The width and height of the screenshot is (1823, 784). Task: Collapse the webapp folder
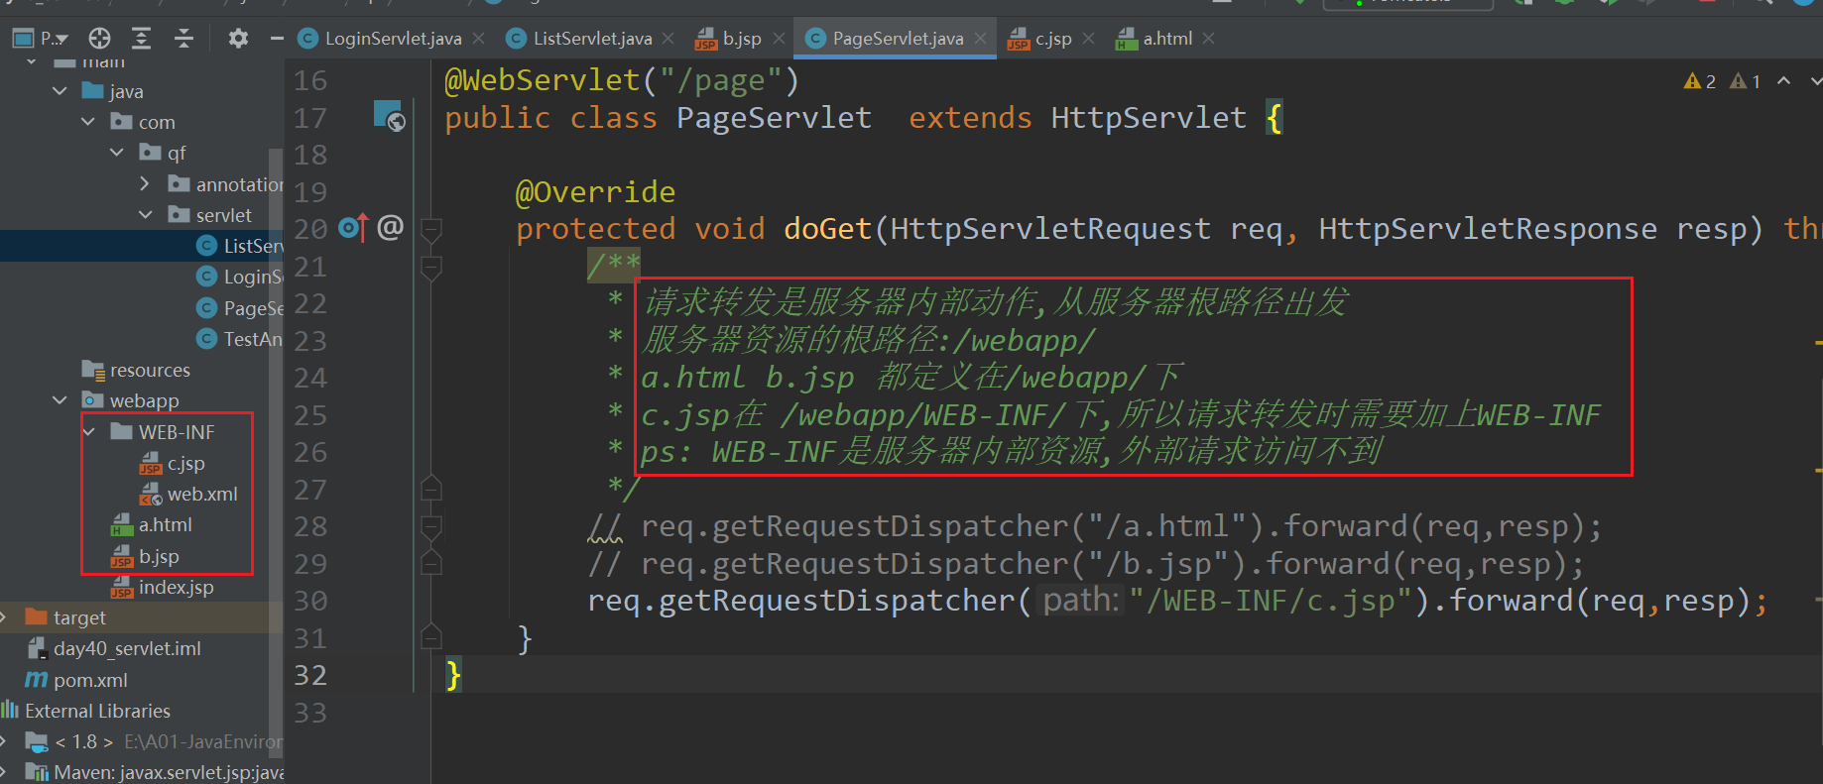tap(60, 400)
